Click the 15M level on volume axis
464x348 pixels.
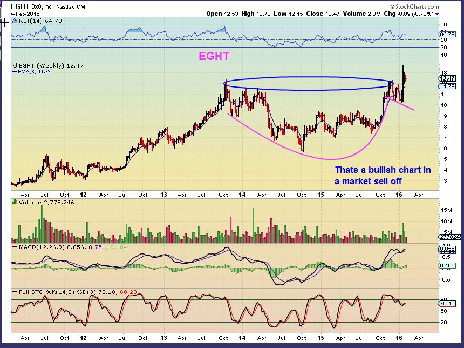446,210
